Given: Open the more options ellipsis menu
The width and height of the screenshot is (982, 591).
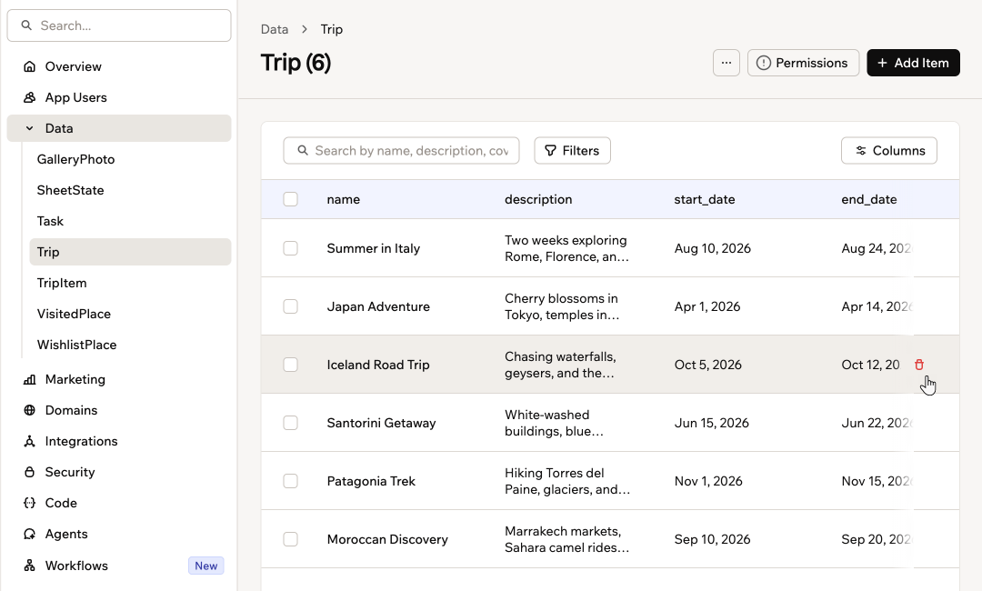Looking at the screenshot, I should point(726,63).
